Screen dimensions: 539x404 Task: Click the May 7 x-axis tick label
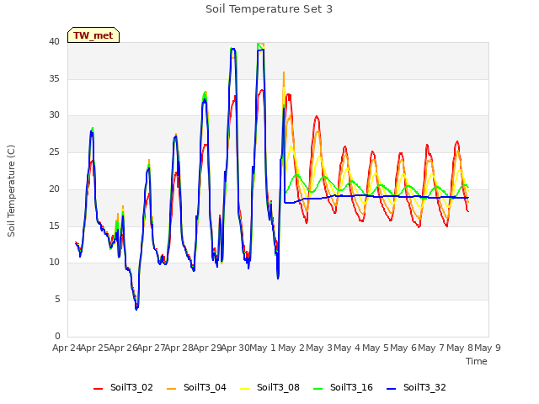point(432,348)
